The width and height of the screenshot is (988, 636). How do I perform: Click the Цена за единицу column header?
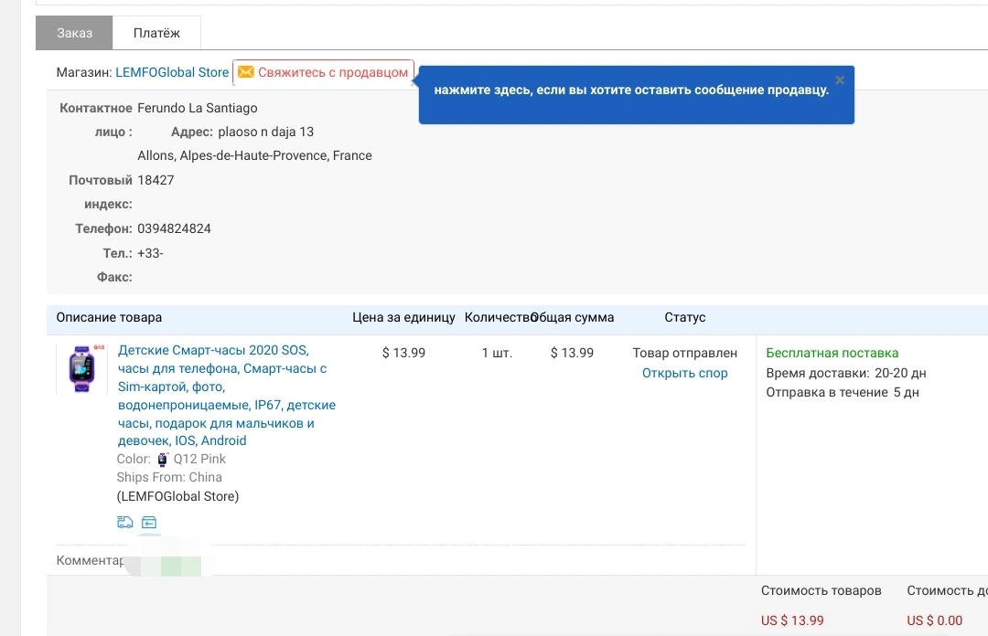click(x=403, y=317)
